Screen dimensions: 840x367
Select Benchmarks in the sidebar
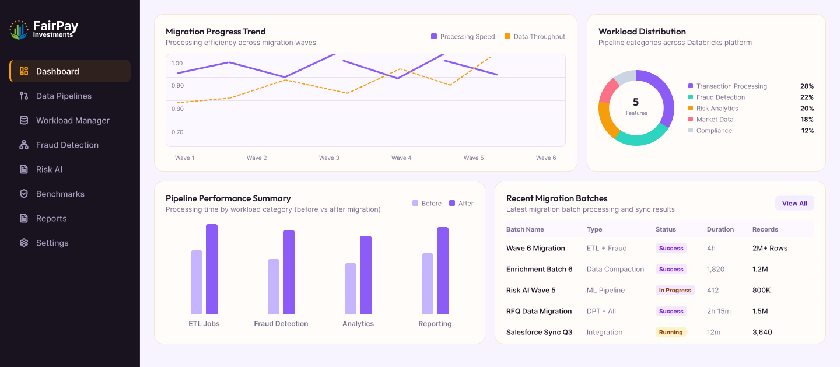[70, 194]
